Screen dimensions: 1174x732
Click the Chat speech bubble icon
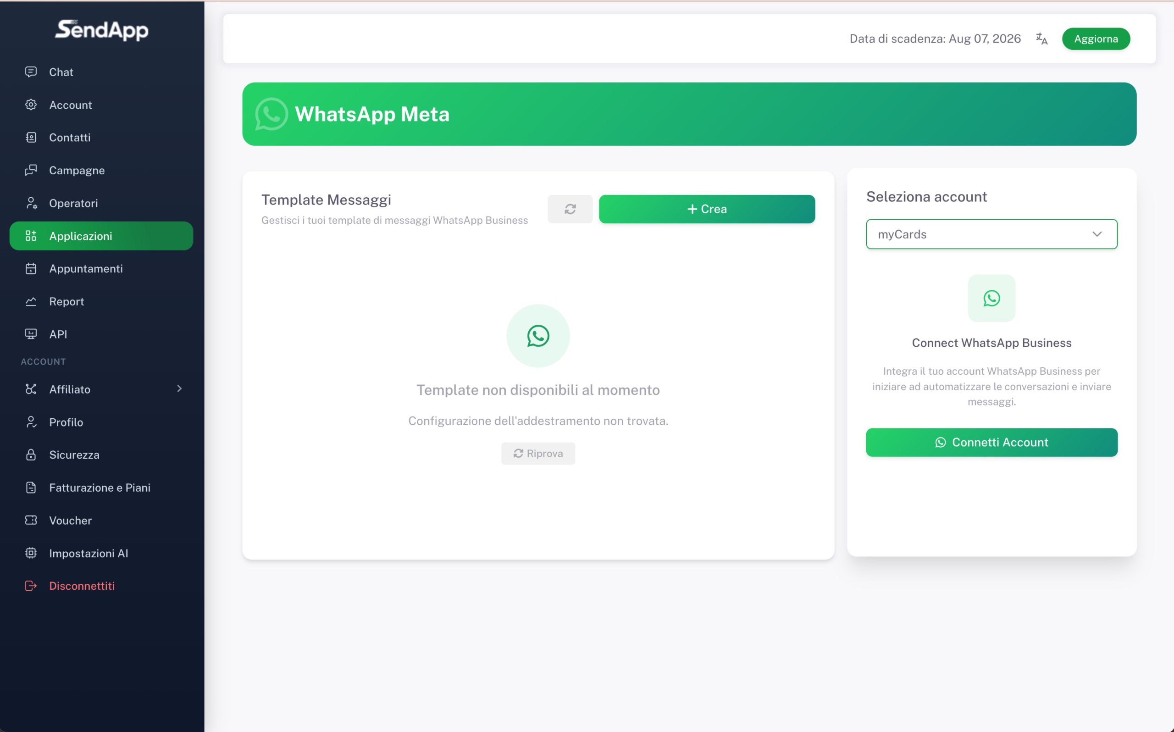click(x=31, y=72)
